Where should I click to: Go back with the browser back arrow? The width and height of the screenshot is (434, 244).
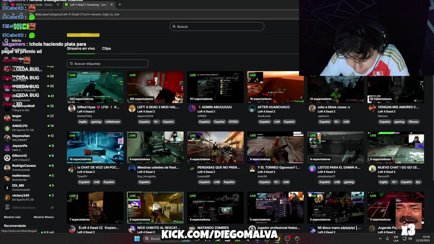5,14
